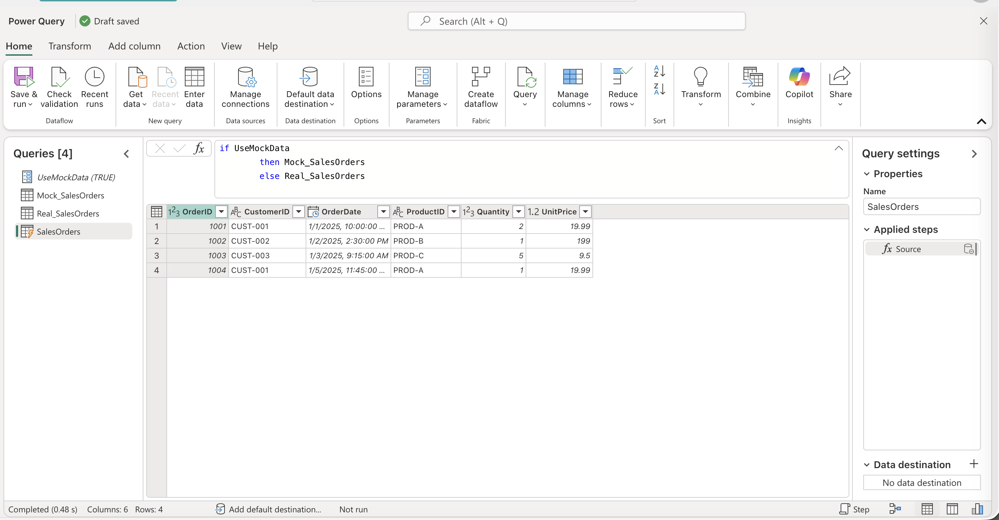Toggle Step script view in the status bar
This screenshot has height=520, width=999.
point(854,509)
